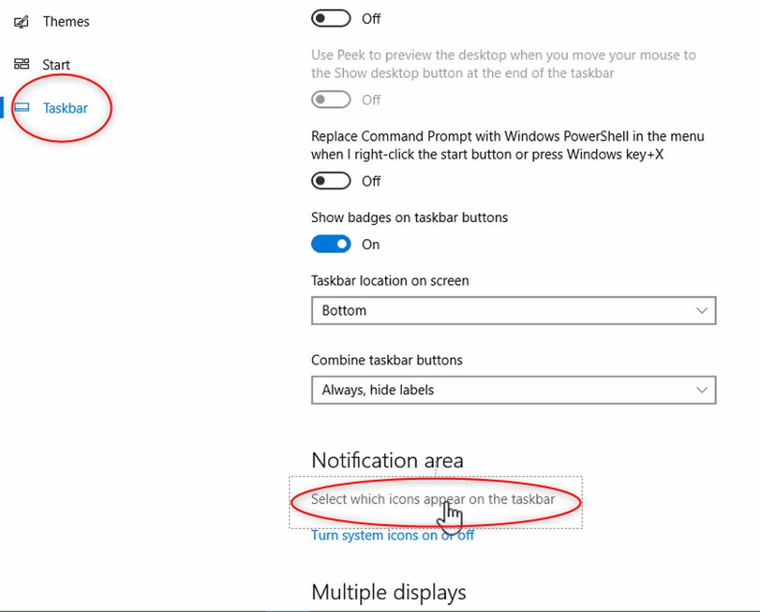This screenshot has width=760, height=612.
Task: Click the Start tiles icon in sidebar
Action: tap(21, 64)
